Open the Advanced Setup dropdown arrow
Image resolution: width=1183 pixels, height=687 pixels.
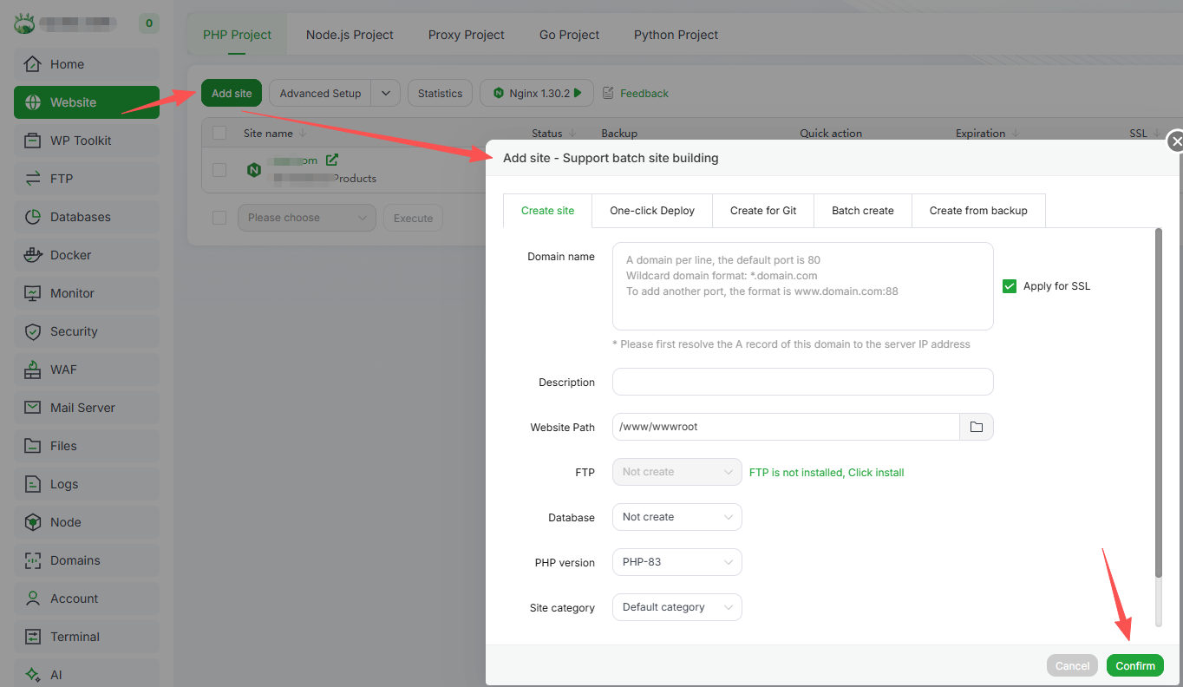click(x=386, y=93)
